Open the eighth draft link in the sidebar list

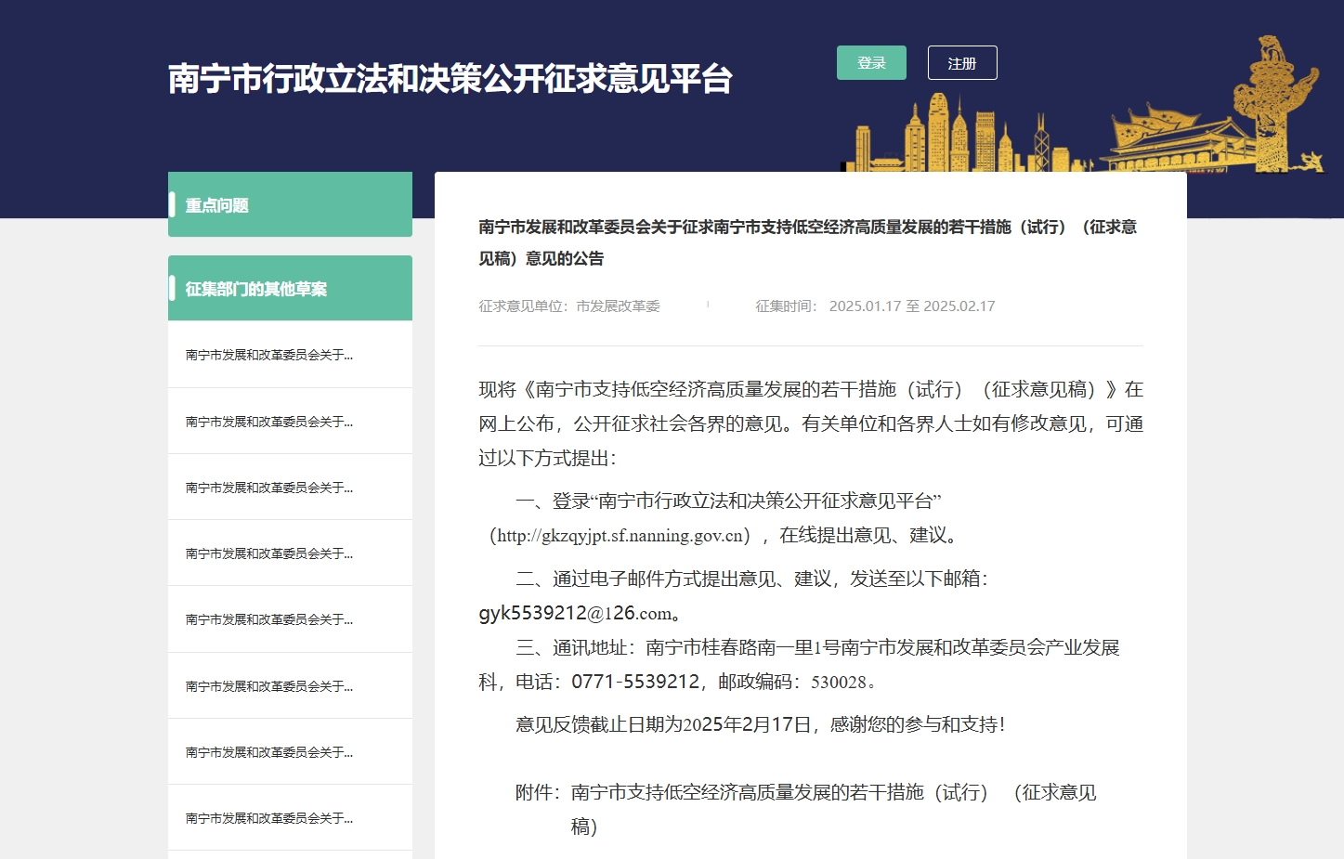(269, 818)
